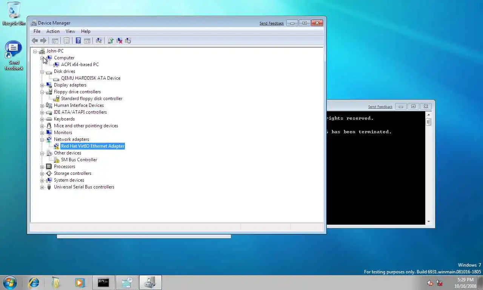Open the Help menu

point(86,31)
